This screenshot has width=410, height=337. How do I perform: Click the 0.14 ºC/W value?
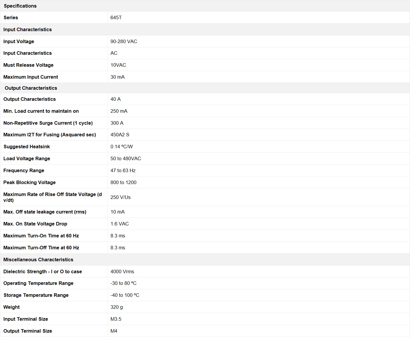121,147
